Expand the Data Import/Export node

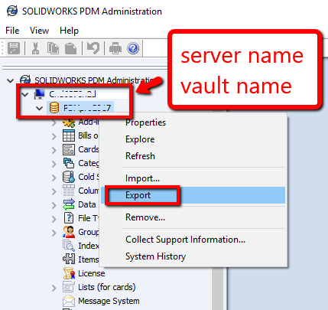pyautogui.click(x=54, y=205)
